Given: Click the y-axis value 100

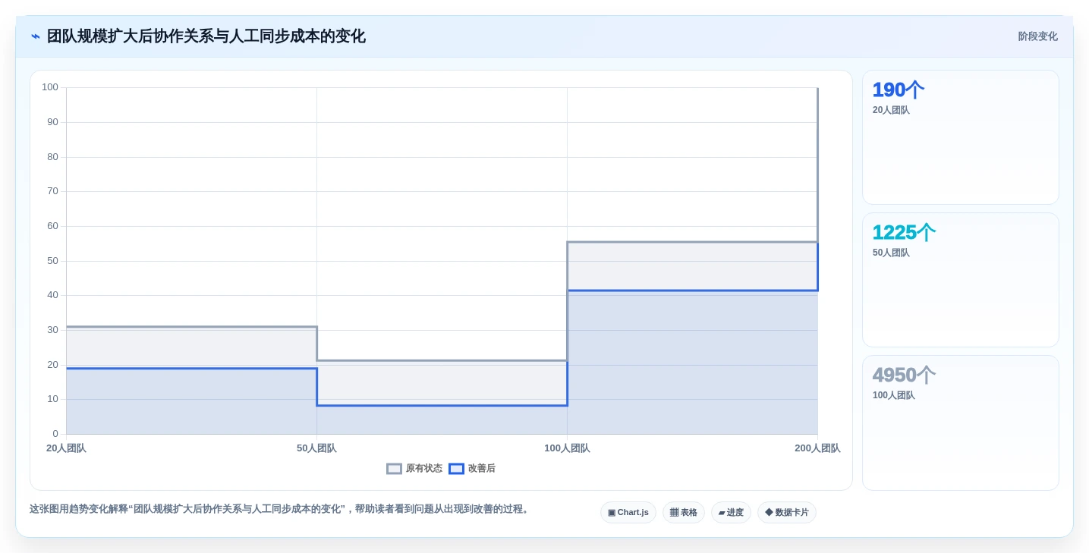Looking at the screenshot, I should click(x=50, y=87).
